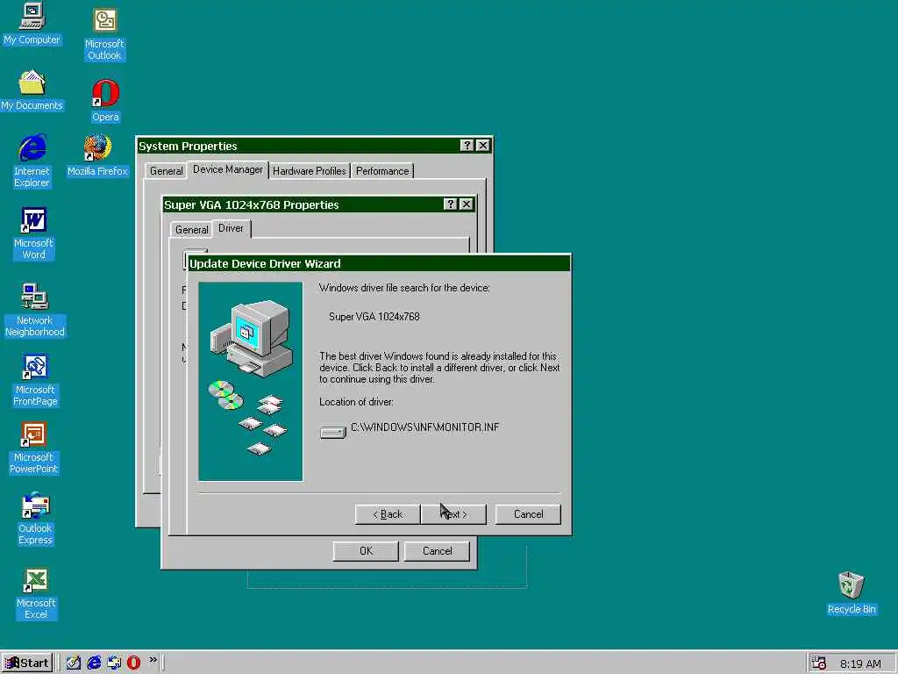898x674 pixels.
Task: Click the drive icon beside MONITOR.INF path
Action: click(x=332, y=432)
